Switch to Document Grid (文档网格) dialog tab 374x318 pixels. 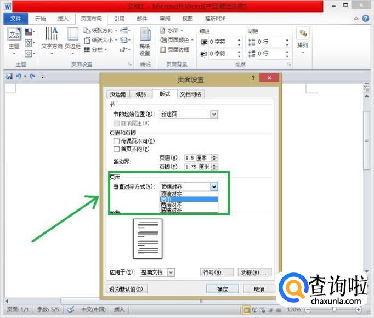coord(191,94)
